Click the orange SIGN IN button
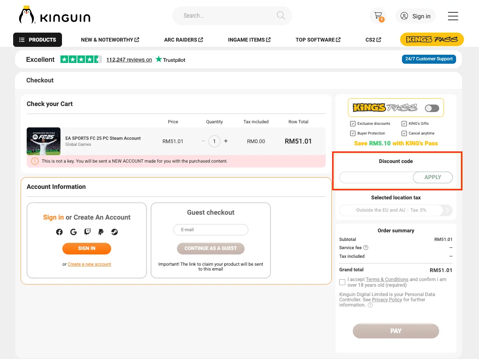The height and width of the screenshot is (359, 479). pos(87,248)
